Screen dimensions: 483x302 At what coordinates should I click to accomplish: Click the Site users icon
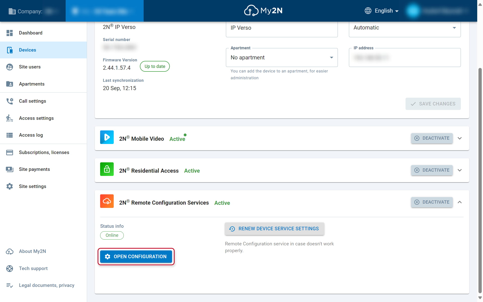(x=10, y=67)
